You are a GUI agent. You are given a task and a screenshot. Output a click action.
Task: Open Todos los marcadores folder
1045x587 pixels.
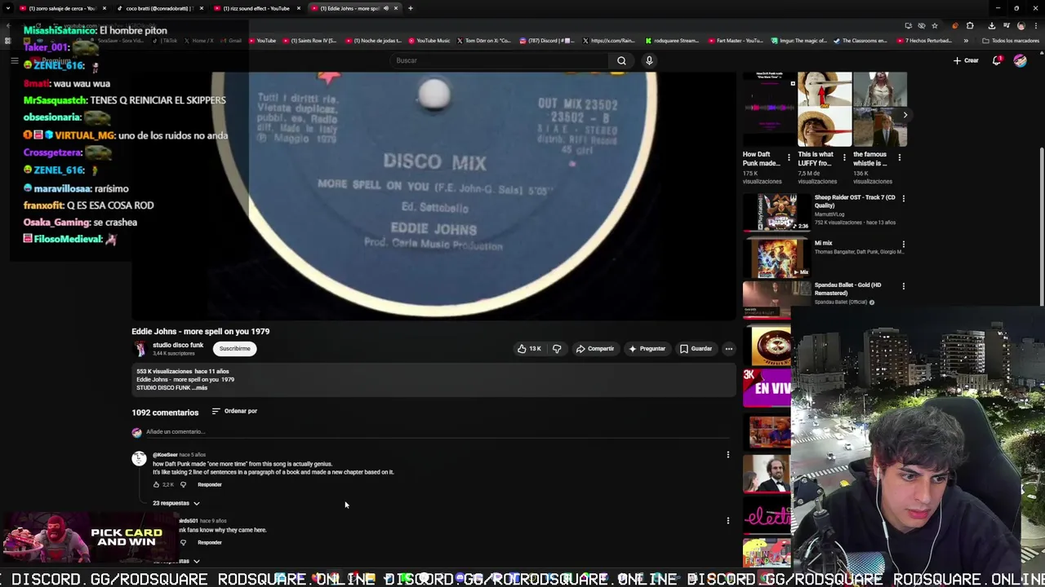click(1011, 41)
